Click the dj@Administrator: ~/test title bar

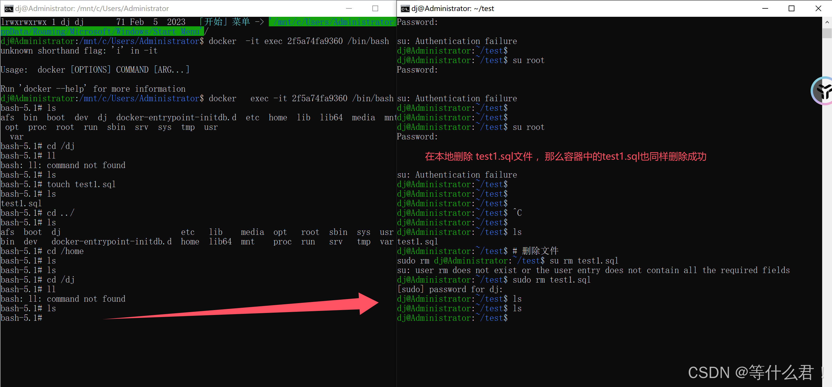(x=452, y=9)
